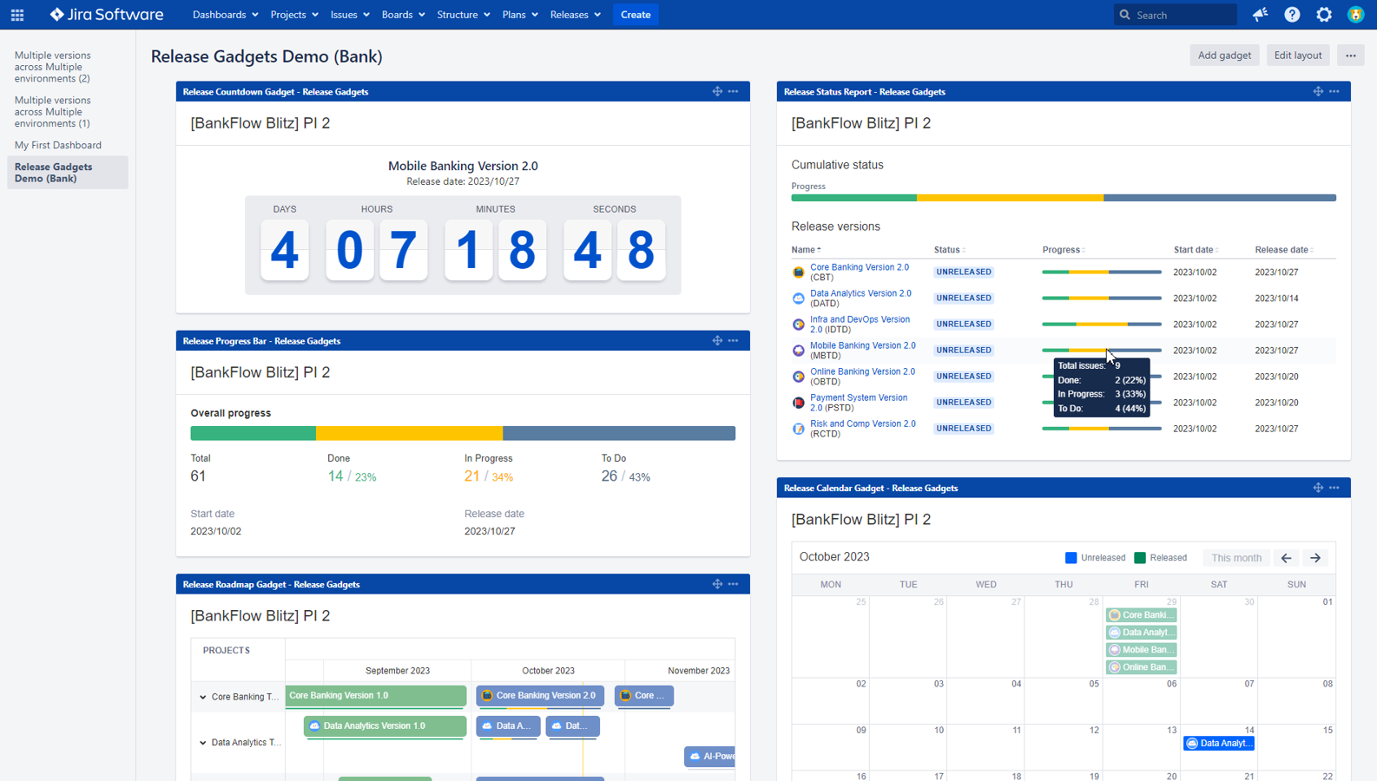Click Release Status Report gadget move icon
Image resolution: width=1377 pixels, height=781 pixels.
1318,91
